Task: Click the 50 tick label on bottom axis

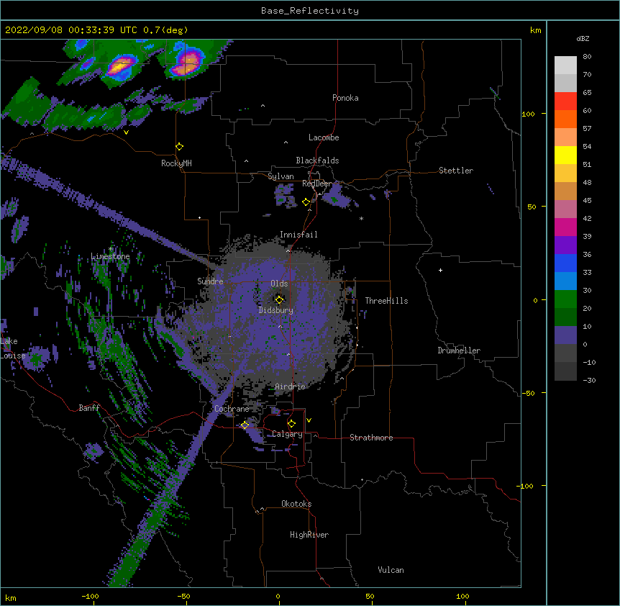Action: tap(370, 596)
